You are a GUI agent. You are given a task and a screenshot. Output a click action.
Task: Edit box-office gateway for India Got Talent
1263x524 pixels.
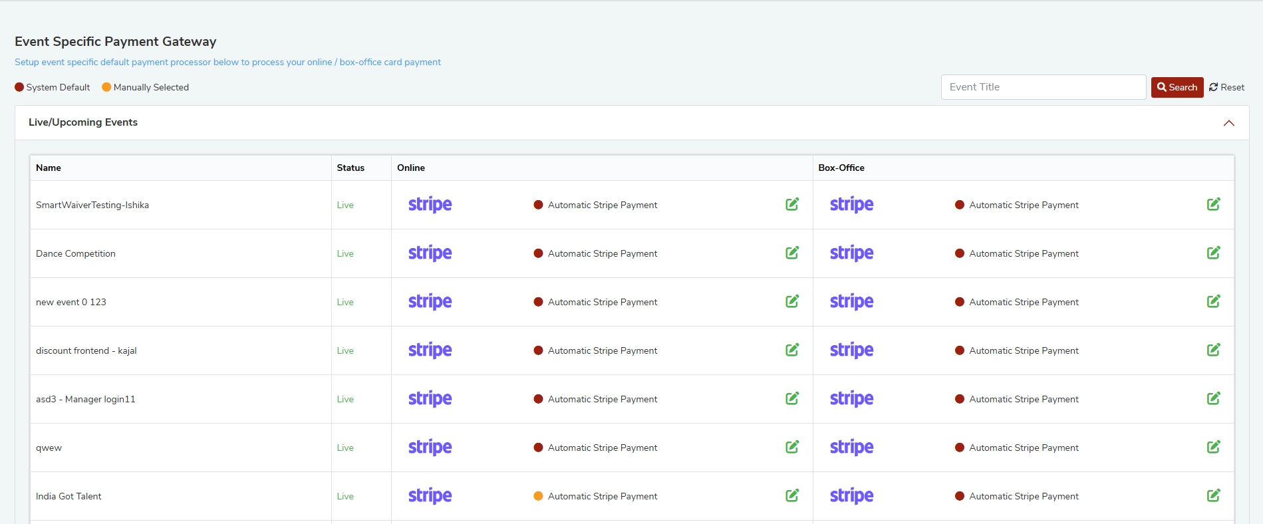click(1214, 495)
